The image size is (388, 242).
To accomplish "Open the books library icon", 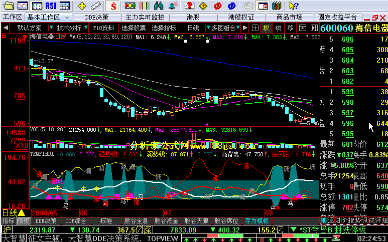I will pyautogui.click(x=277, y=6).
